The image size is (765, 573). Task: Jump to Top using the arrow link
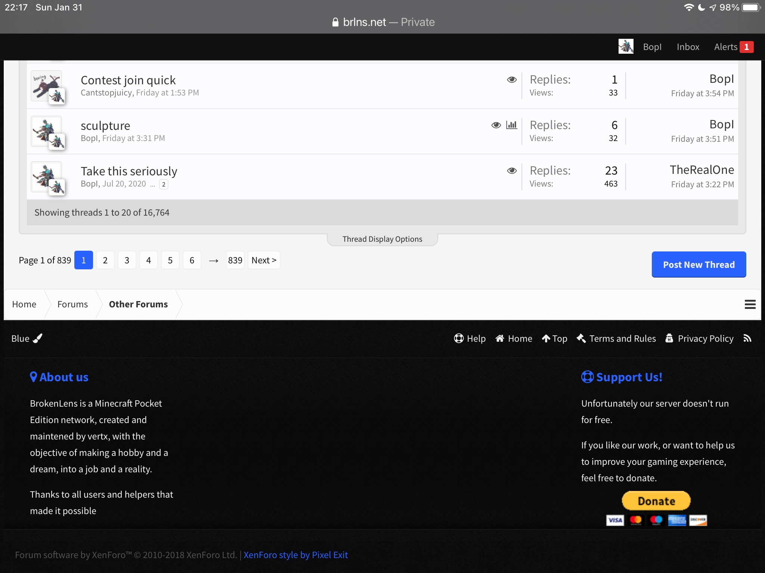(555, 338)
